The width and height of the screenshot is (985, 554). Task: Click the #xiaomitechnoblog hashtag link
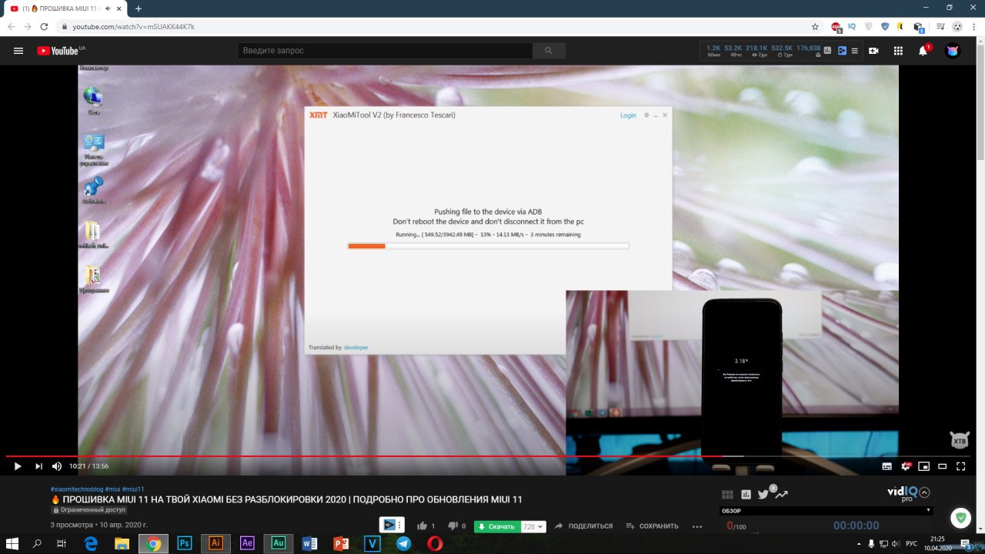(x=76, y=489)
